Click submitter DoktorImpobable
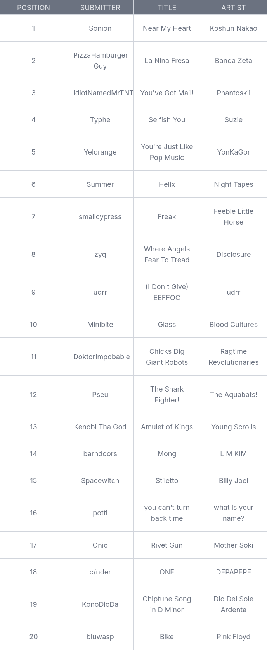The image size is (267, 650). click(x=101, y=357)
